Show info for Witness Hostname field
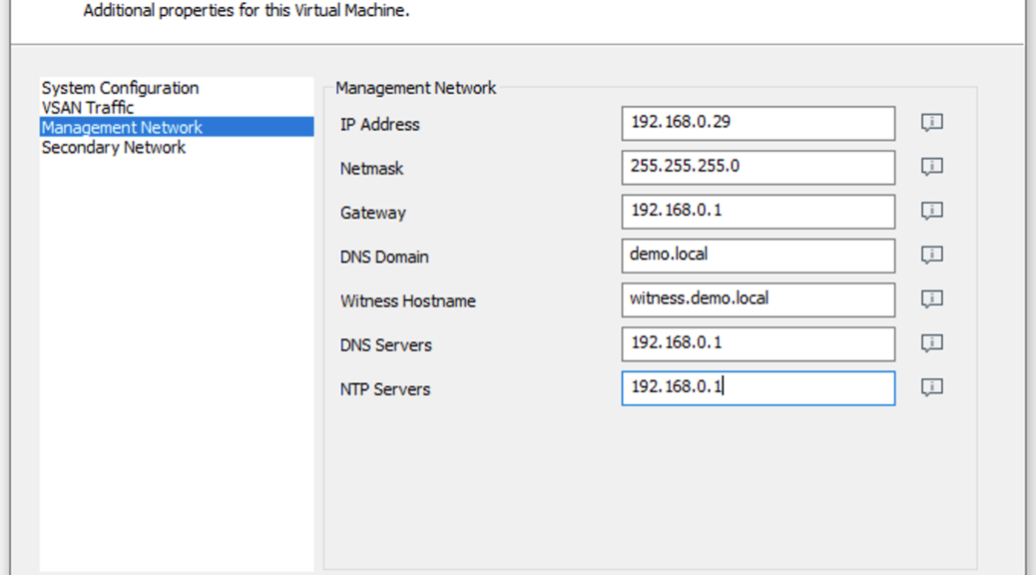 [x=931, y=298]
